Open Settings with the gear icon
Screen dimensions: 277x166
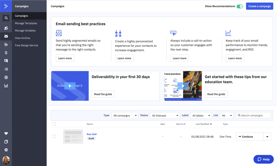(x=6, y=150)
